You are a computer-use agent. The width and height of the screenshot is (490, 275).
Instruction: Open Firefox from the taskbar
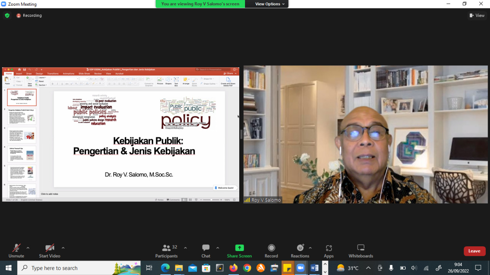pos(234,268)
